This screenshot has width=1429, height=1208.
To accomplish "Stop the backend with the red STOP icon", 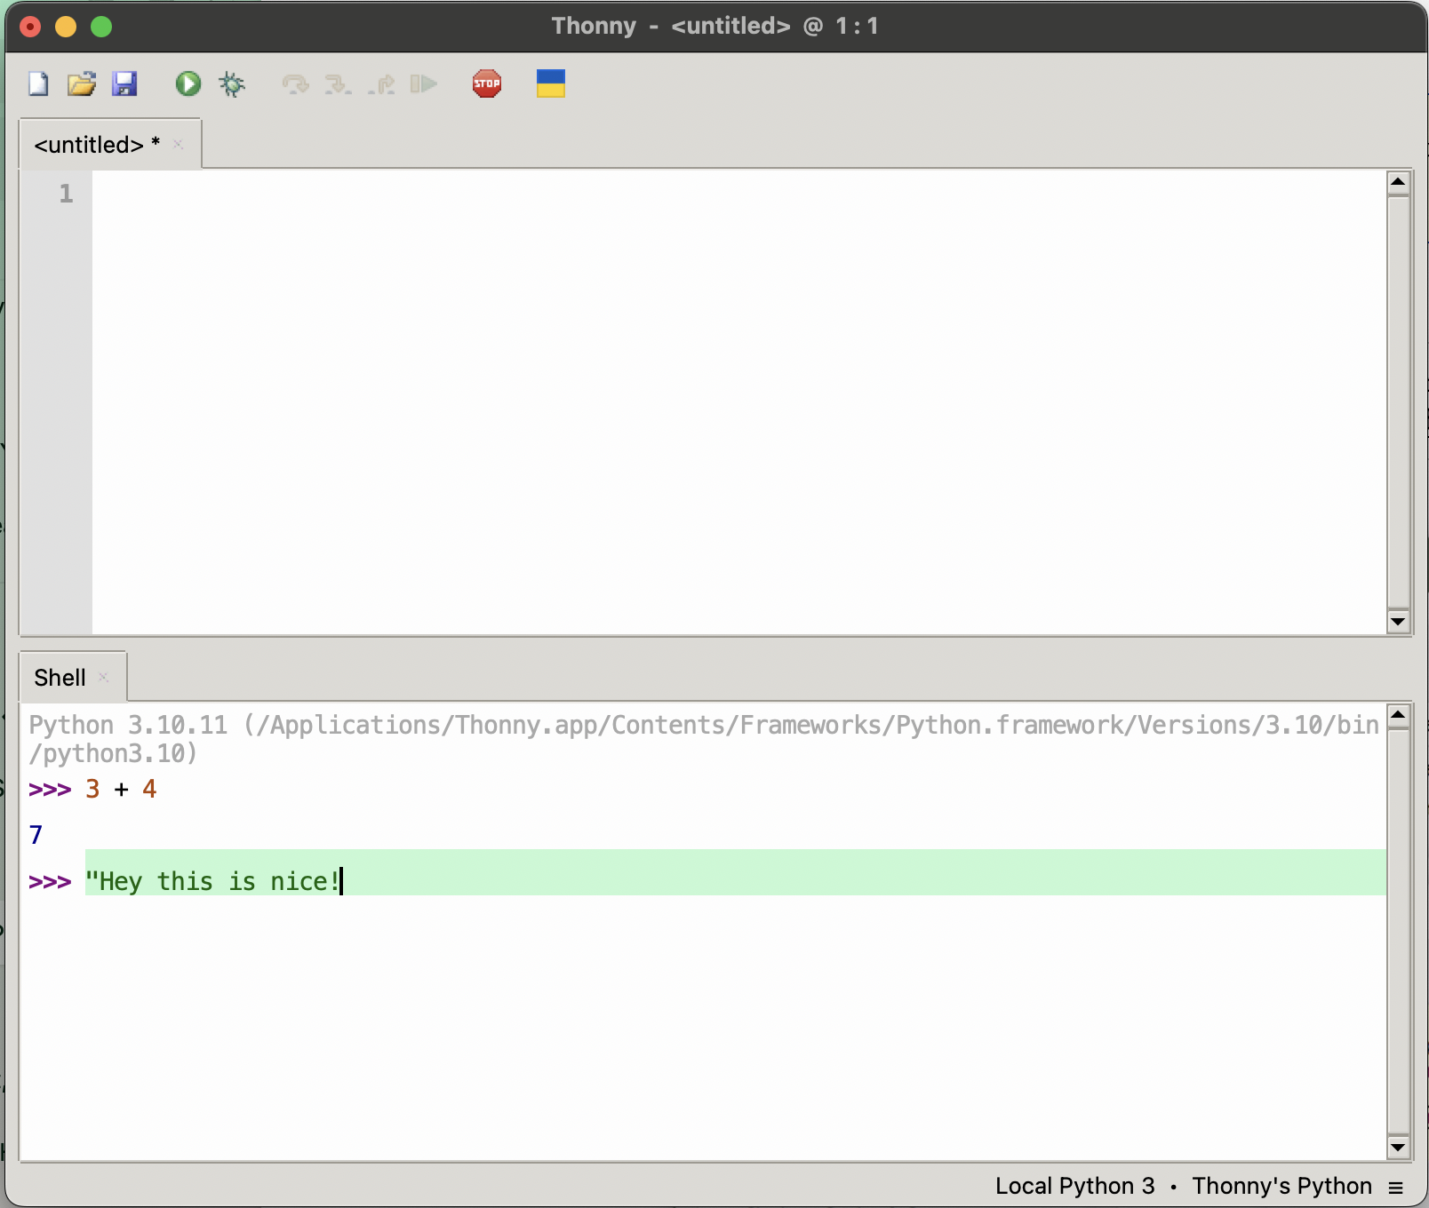I will [487, 84].
